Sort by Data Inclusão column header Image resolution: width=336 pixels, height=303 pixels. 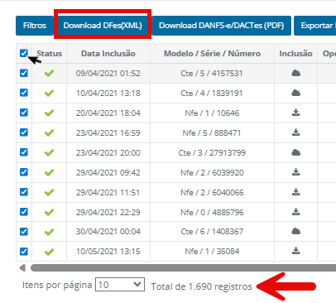[108, 53]
